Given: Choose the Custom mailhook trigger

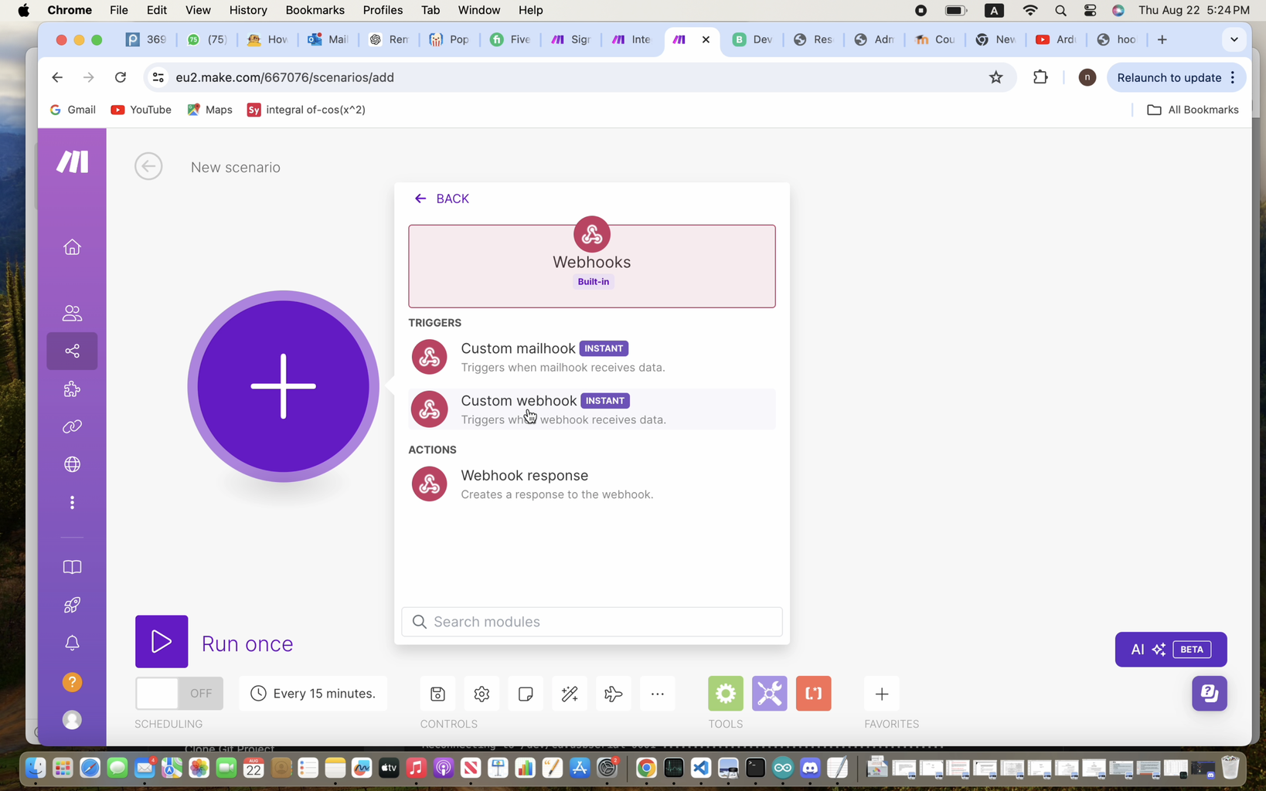Looking at the screenshot, I should pos(592,357).
